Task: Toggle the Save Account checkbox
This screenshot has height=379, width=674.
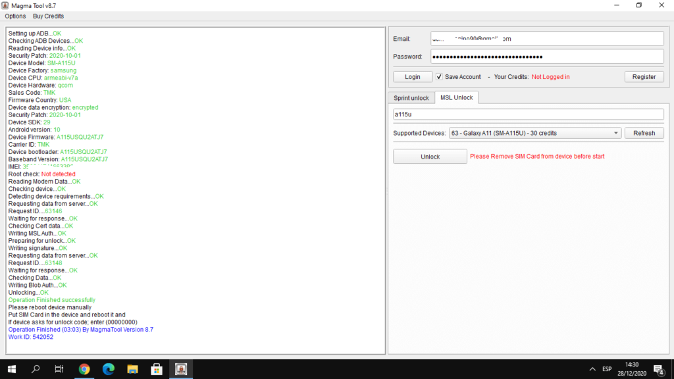Action: click(x=439, y=77)
